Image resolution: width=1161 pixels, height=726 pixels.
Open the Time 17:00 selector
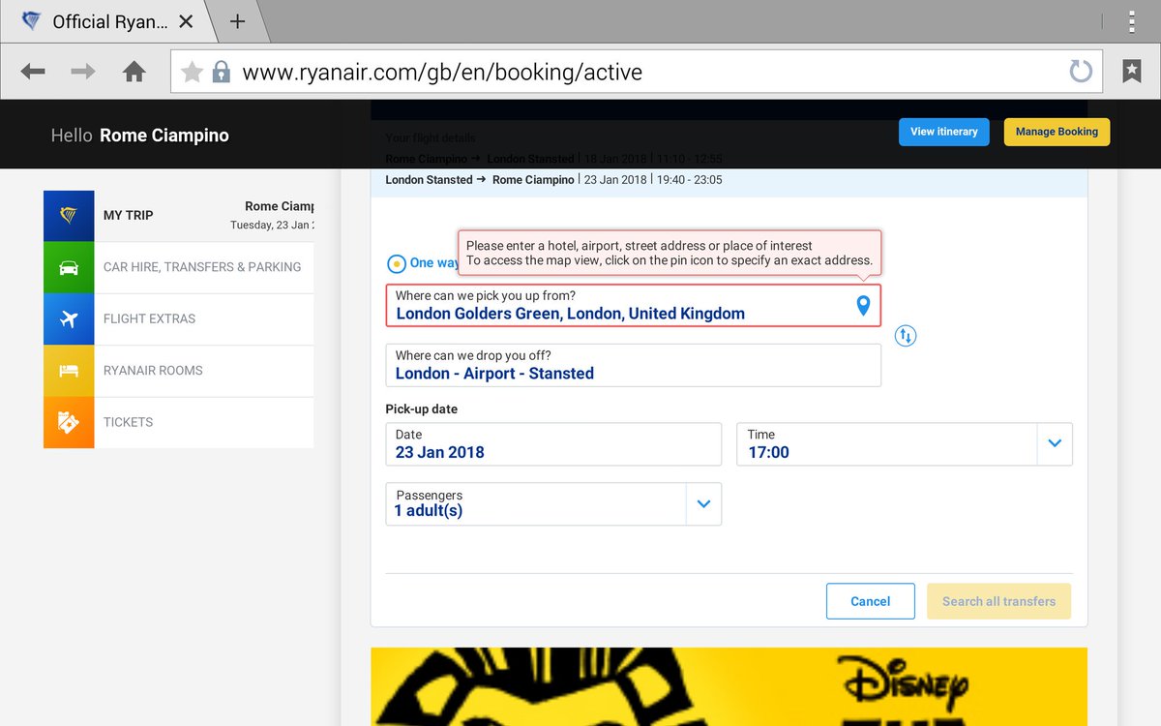pos(905,443)
